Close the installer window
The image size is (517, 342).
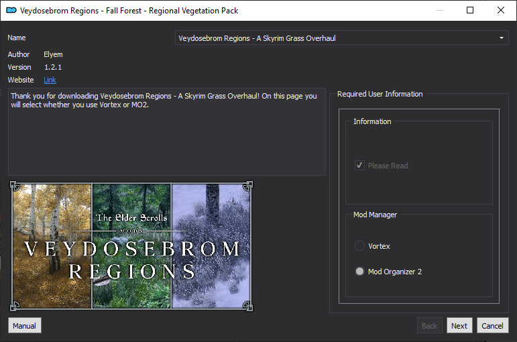tap(500, 10)
